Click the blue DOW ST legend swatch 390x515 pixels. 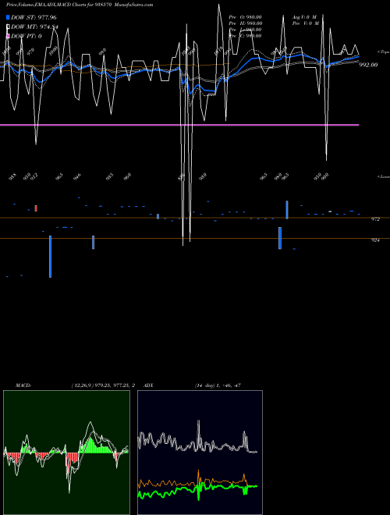point(8,17)
